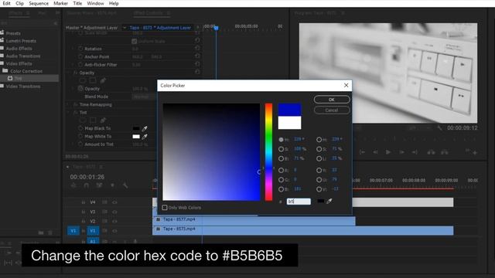Open the Edit menu

[x=6, y=3]
